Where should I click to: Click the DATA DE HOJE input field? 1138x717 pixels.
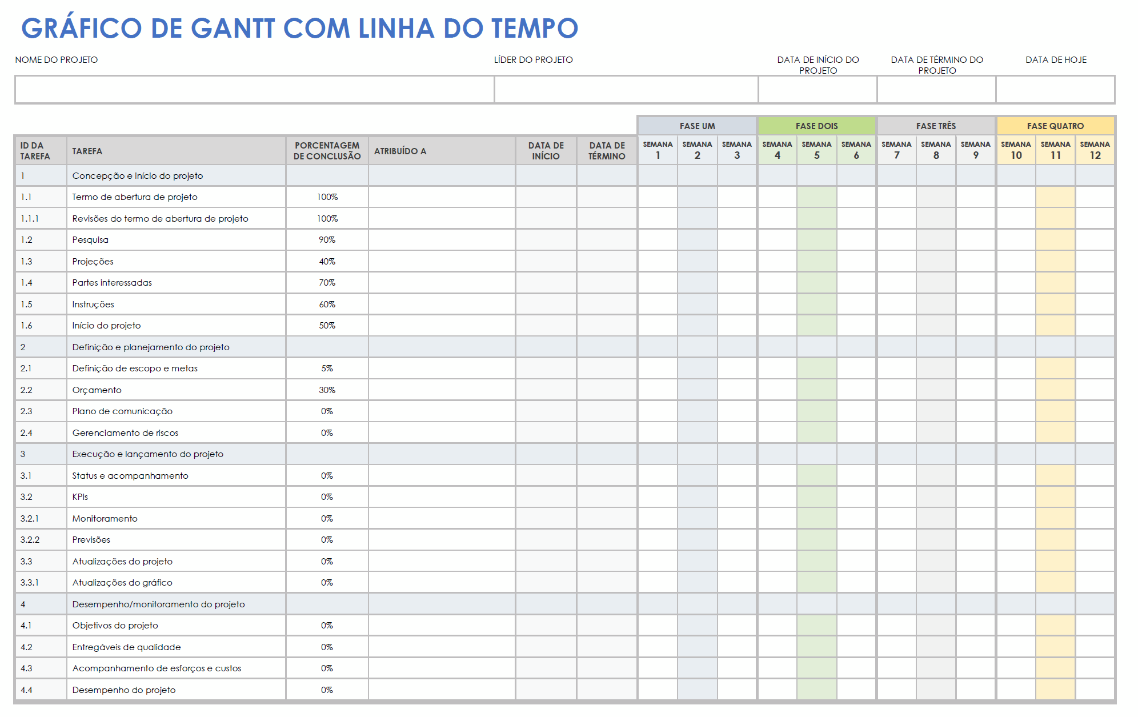(x=1055, y=90)
